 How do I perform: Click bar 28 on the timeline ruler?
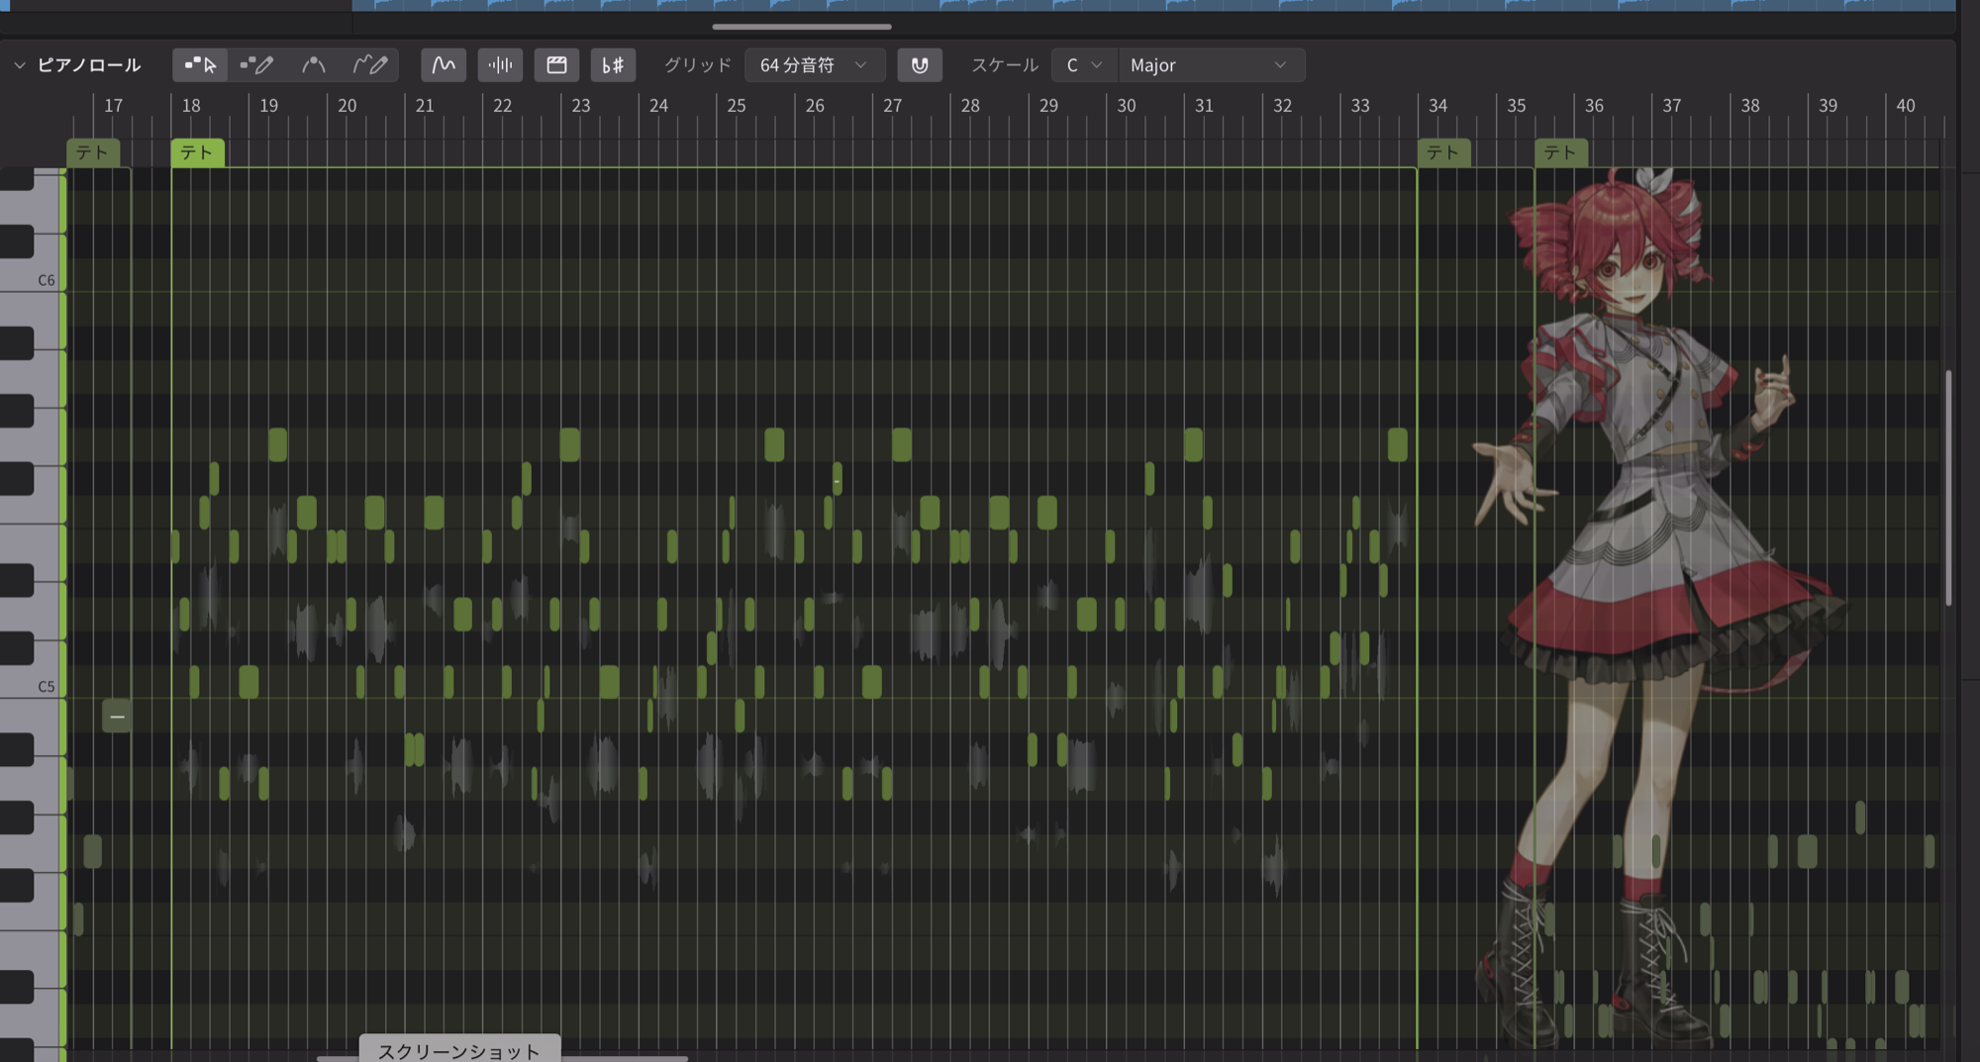[x=970, y=106]
